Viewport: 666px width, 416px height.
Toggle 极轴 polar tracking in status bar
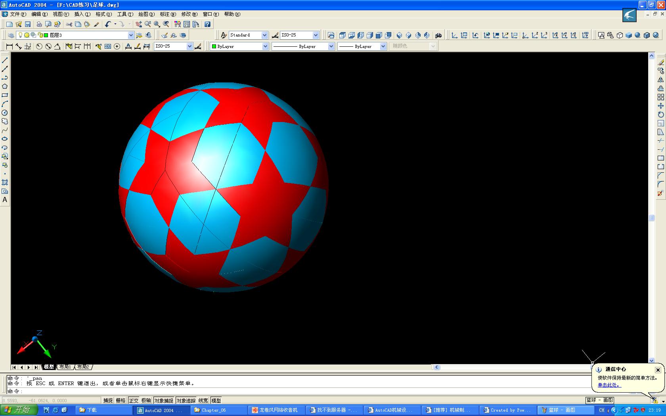coord(146,400)
